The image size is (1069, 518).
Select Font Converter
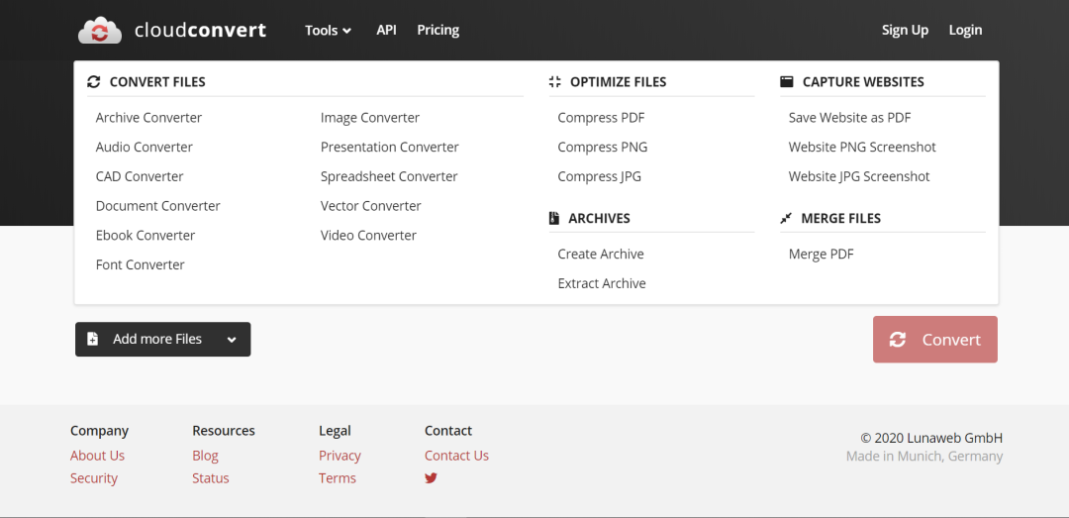(x=140, y=264)
